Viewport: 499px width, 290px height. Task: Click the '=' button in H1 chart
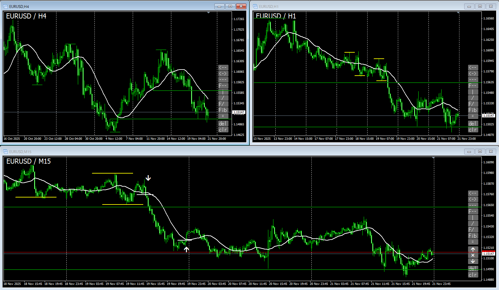473,116
